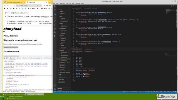Click Watch Sass in status bar
The width and height of the screenshot is (178, 100).
(x=126, y=92)
